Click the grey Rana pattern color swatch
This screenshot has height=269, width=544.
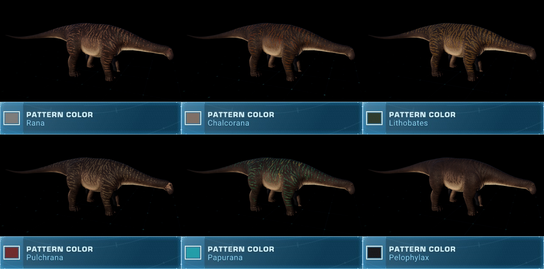click(12, 118)
